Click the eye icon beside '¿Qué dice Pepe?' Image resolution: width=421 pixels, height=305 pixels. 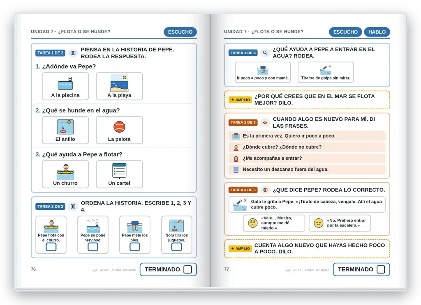click(x=265, y=190)
